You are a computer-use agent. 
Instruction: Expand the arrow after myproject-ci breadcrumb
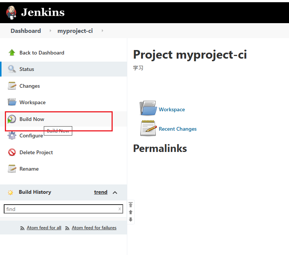[x=102, y=31]
